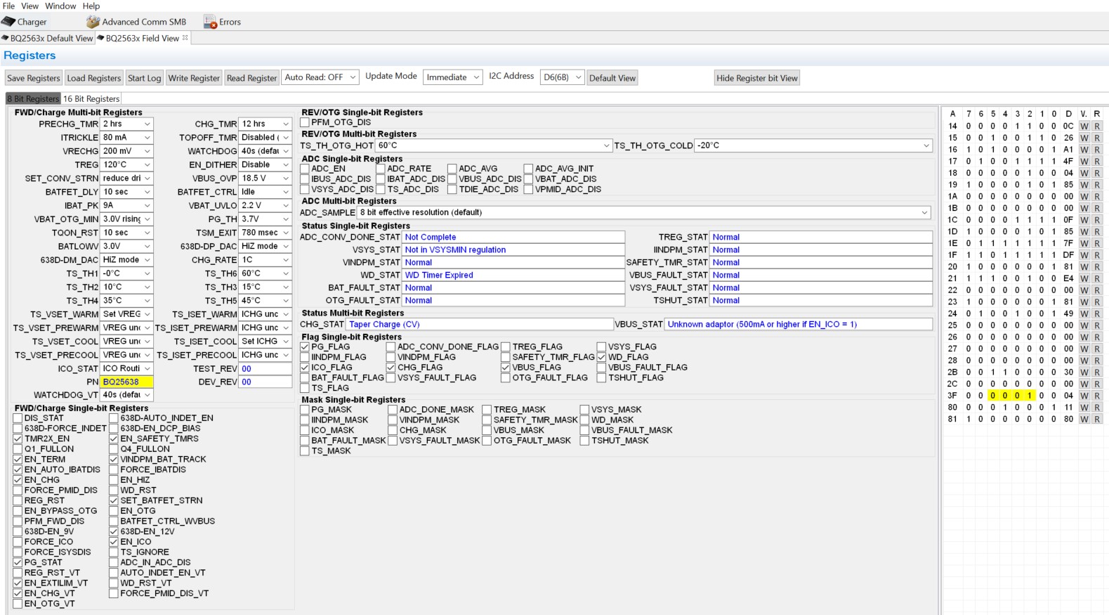1109x615 pixels.
Task: Open ITRICKLE 80 mA dropdown
Action: pyautogui.click(x=127, y=137)
